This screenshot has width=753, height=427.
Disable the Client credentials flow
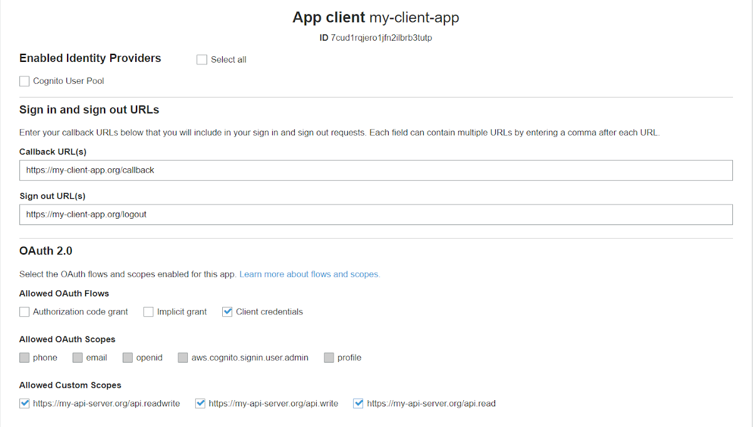227,311
